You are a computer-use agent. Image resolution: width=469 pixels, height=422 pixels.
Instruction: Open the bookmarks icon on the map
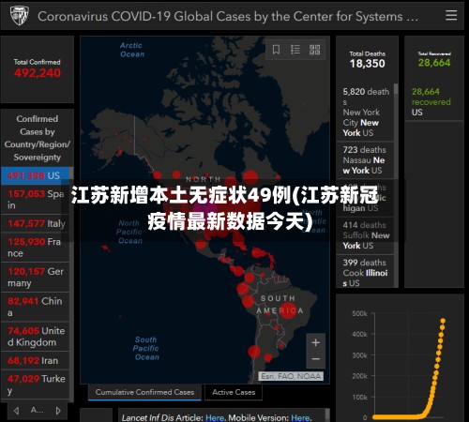[x=276, y=50]
